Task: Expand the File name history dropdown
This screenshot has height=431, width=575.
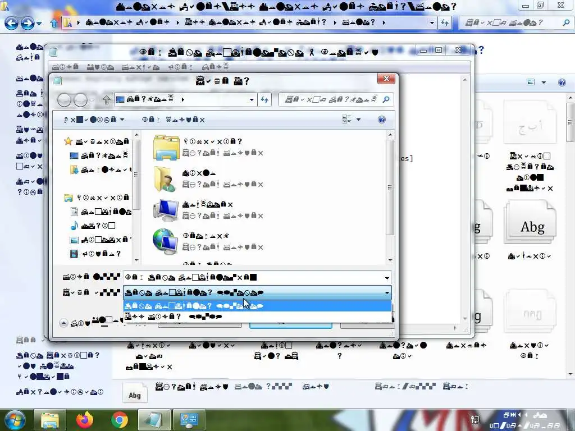Action: (387, 278)
